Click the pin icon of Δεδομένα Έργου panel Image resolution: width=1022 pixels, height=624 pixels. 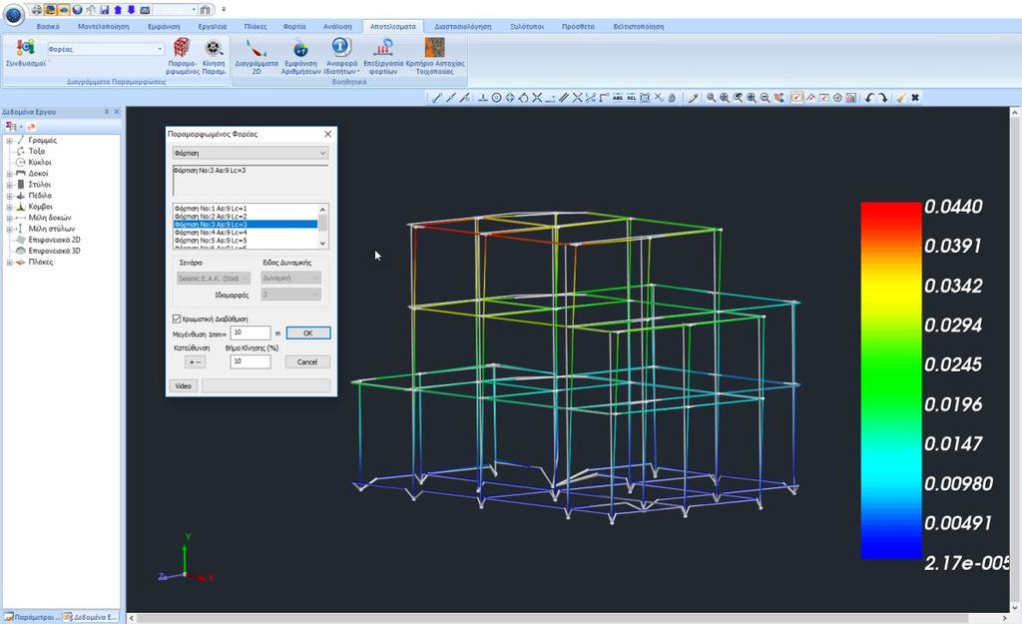(107, 112)
